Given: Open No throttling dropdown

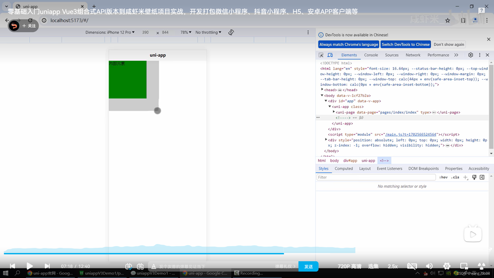Looking at the screenshot, I should [x=208, y=32].
